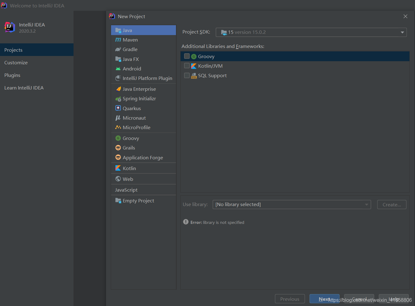
Task: Click the Spring Initializr label
Action: 139,98
